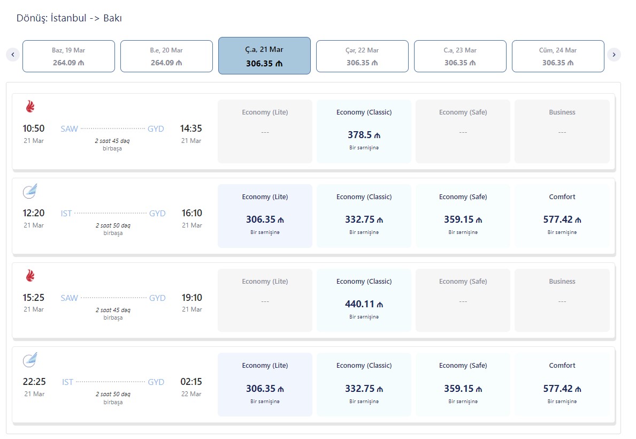
Task: Choose the Cüm, 24 Mar date tab
Action: 558,56
